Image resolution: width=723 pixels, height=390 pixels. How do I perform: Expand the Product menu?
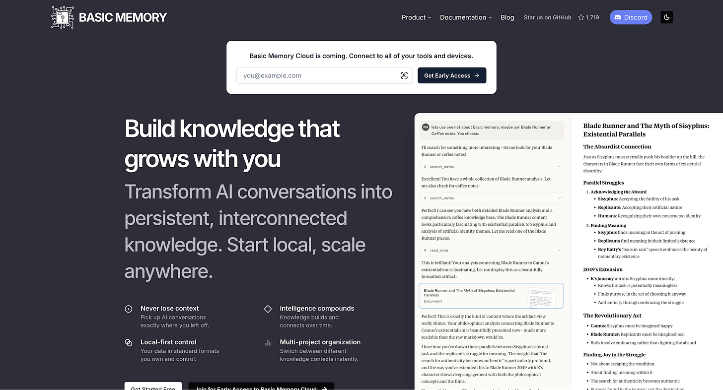(417, 17)
